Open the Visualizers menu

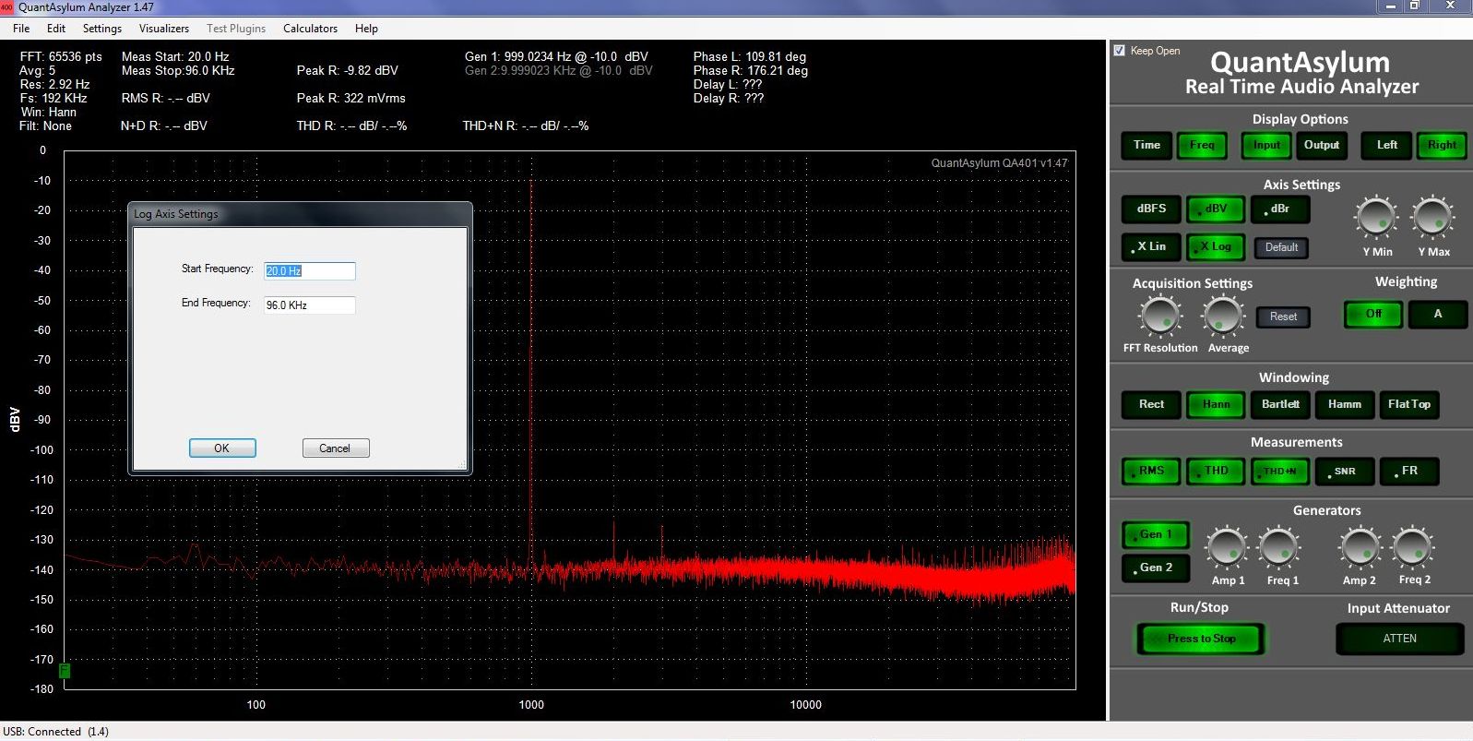pos(164,29)
